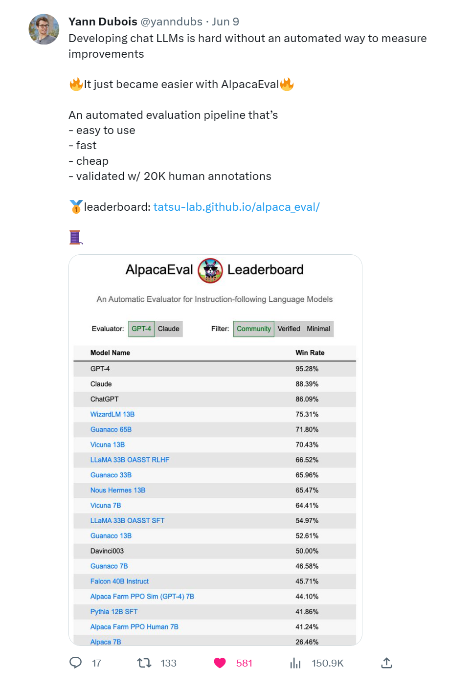
Task: Click the Vicuna 13B entry
Action: coord(108,445)
